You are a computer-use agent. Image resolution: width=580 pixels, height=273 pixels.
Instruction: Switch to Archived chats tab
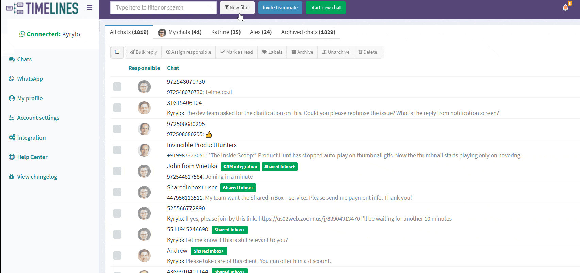click(x=308, y=32)
